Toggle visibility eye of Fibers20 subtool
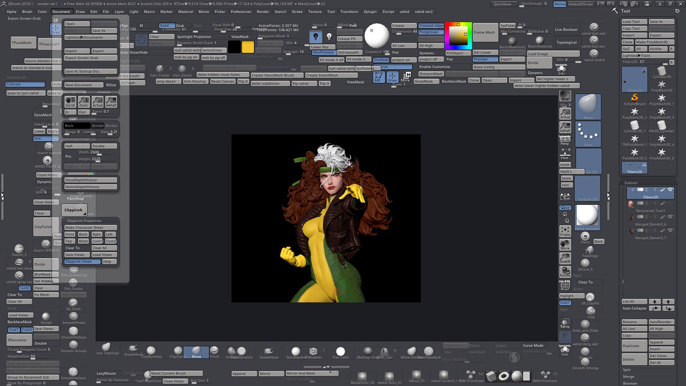 pyautogui.click(x=670, y=190)
